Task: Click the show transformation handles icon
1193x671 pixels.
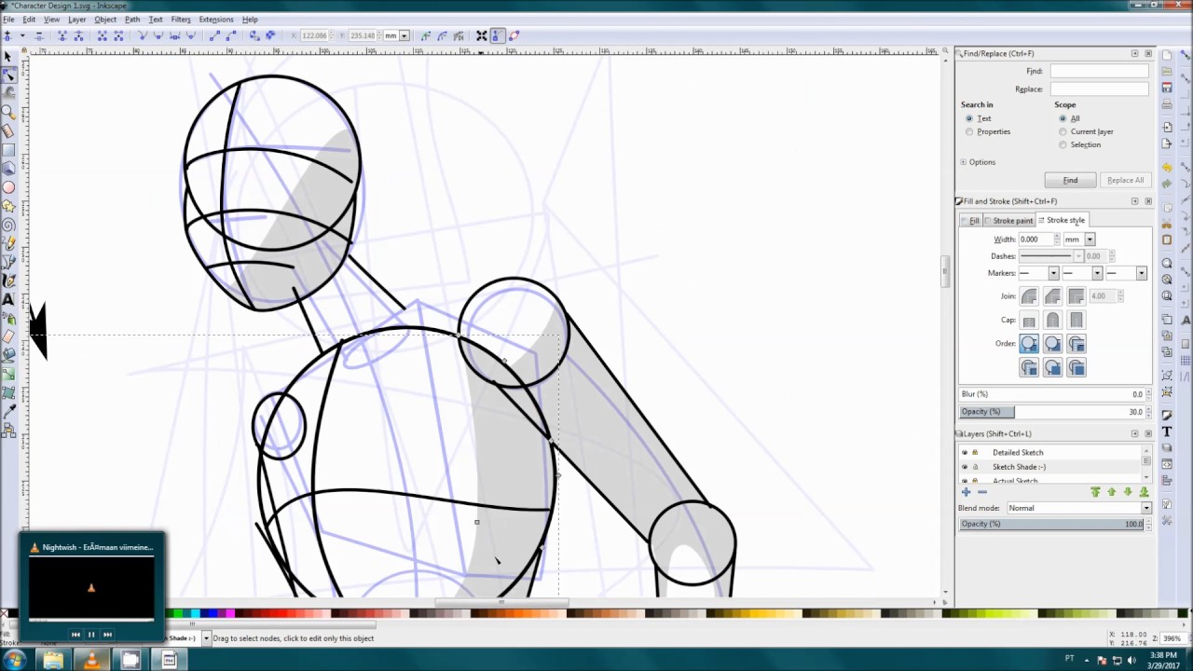Action: point(482,35)
